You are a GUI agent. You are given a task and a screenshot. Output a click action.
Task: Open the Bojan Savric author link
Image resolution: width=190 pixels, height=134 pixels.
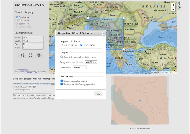(24, 70)
